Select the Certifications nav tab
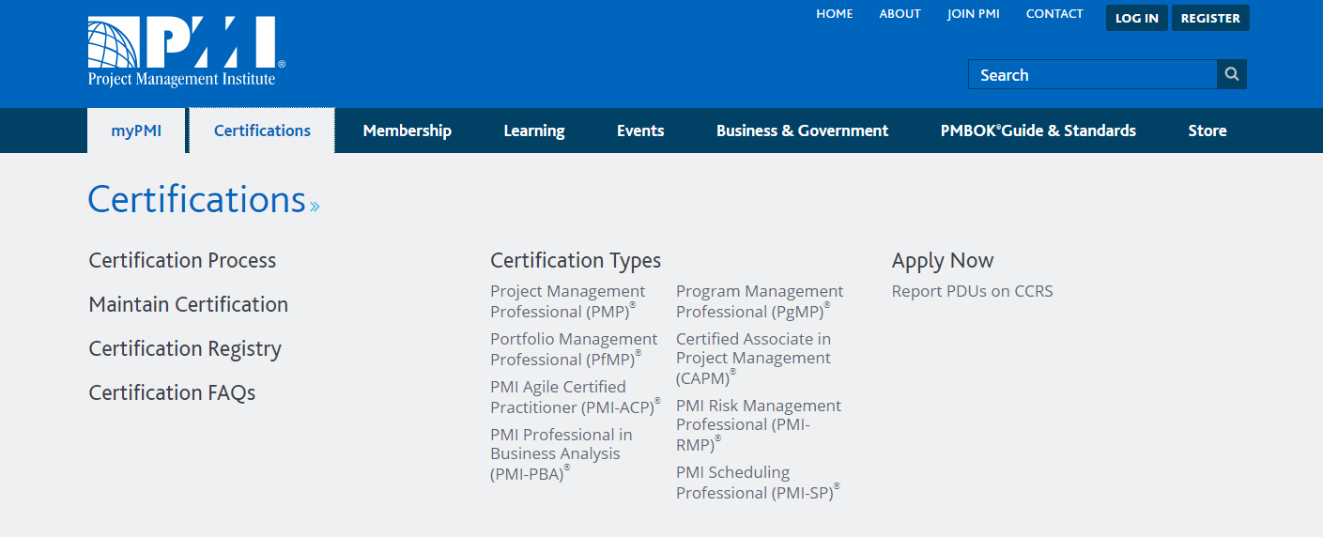This screenshot has height=537, width=1323. click(x=262, y=130)
